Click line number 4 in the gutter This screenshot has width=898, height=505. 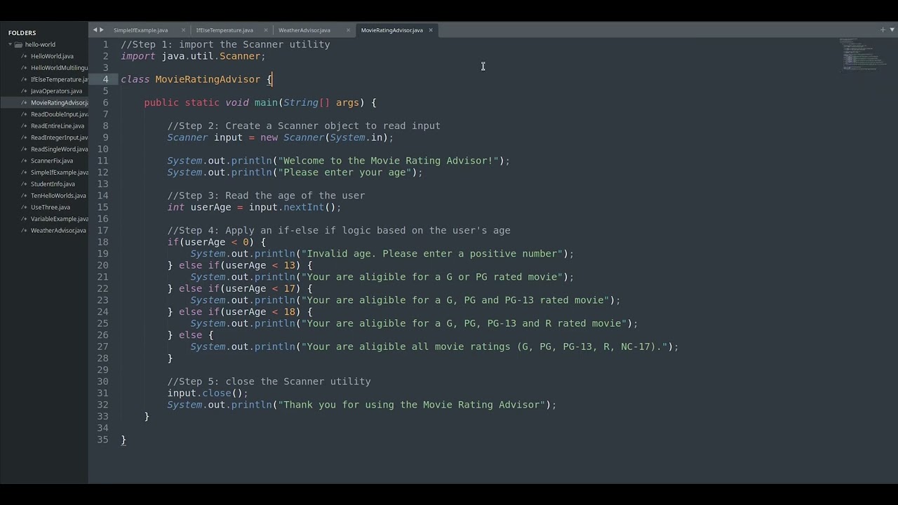[x=105, y=79]
